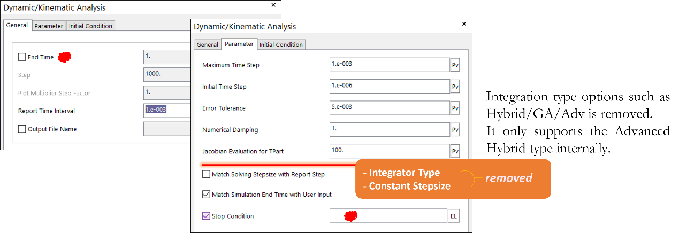Open Parameter tab in the back dialog
Viewport: 679px width, 233px height.
[49, 26]
